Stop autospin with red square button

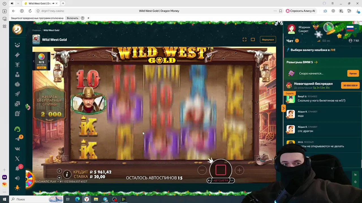(x=221, y=170)
